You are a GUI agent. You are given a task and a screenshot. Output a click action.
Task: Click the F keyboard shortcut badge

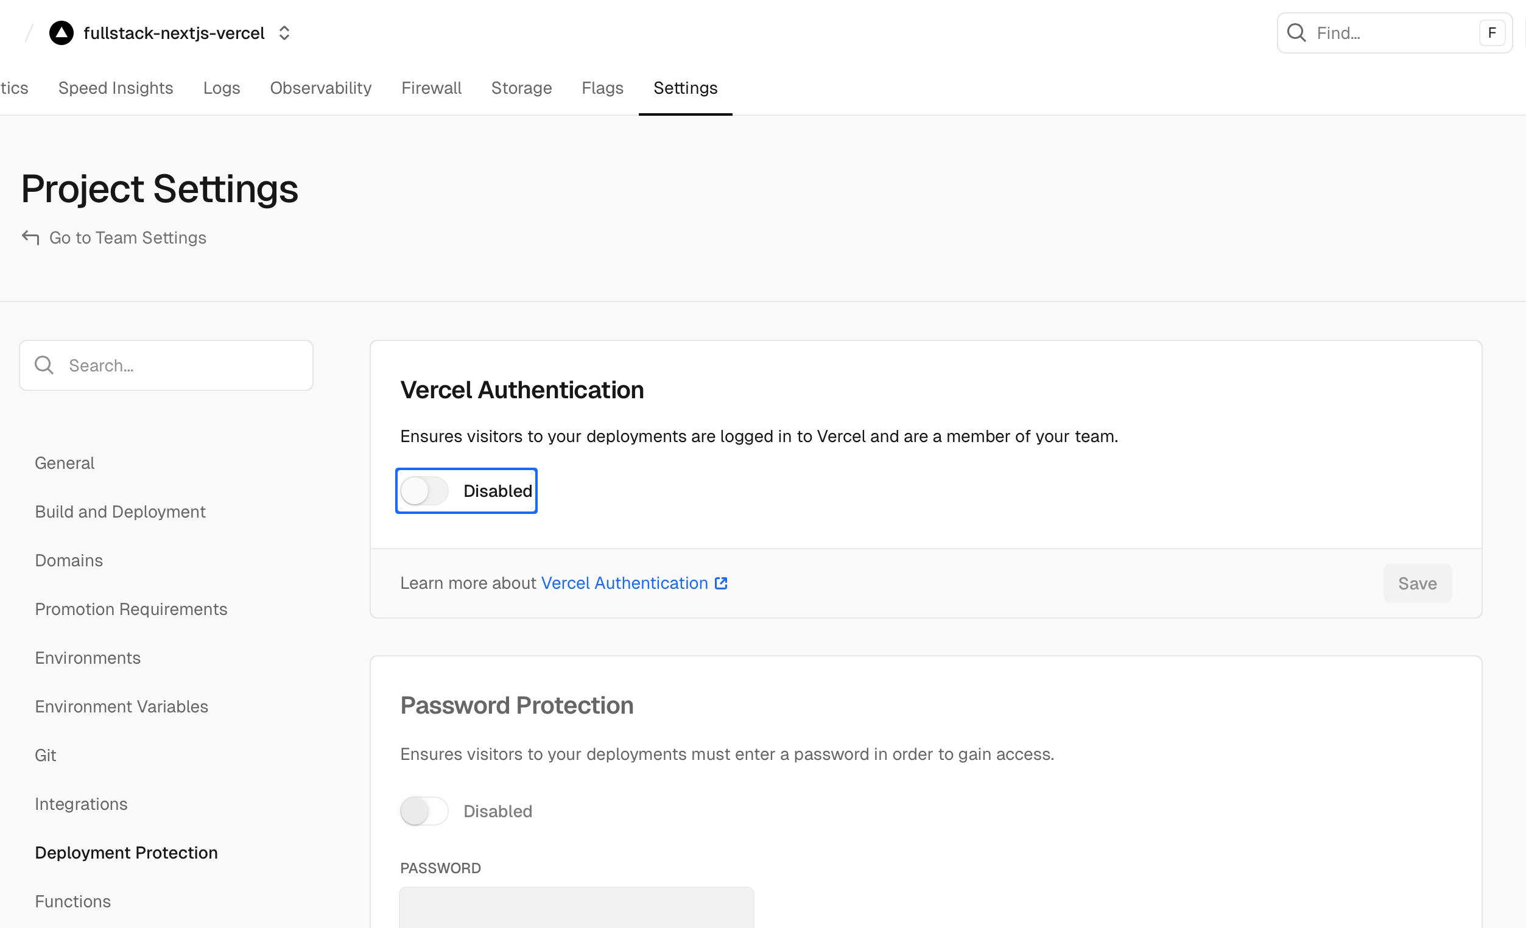(1491, 33)
